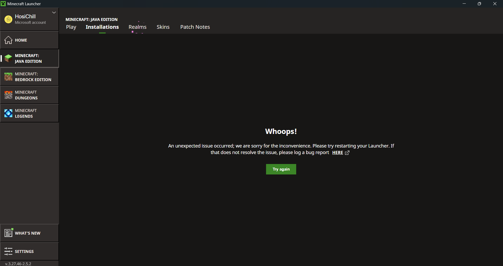Click the Whoops! error heading
Image resolution: width=503 pixels, height=266 pixels.
(281, 131)
